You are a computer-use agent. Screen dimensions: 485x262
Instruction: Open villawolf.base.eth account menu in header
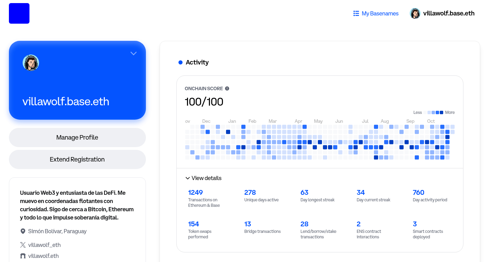(442, 13)
